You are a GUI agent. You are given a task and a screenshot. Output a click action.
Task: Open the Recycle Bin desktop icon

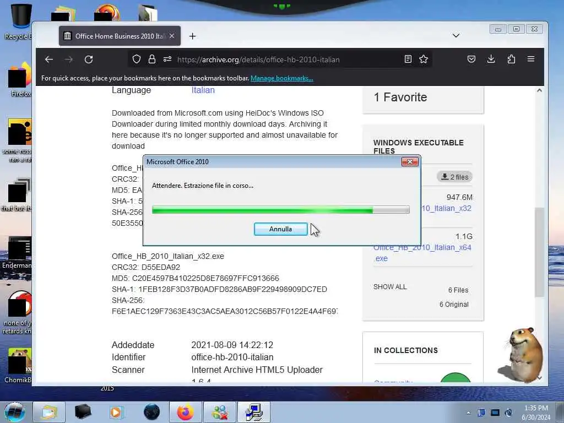point(18,21)
